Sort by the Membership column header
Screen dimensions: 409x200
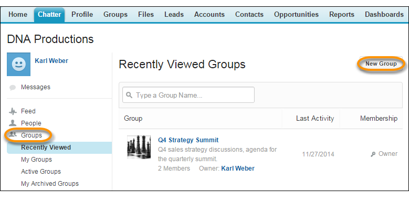(x=379, y=119)
